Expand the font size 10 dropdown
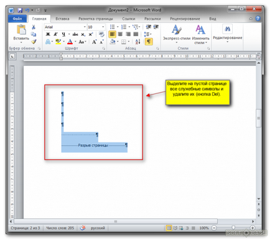Viewport: 270px width, 240px height. tap(96, 27)
